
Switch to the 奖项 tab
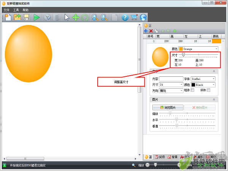click(x=160, y=157)
